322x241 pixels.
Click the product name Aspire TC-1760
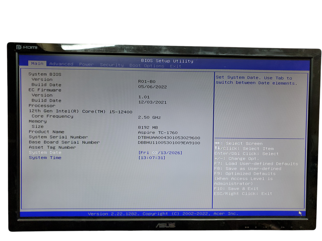[158, 133]
